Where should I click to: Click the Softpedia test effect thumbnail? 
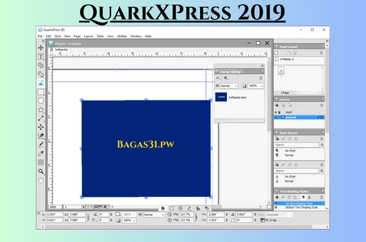pos(221,97)
